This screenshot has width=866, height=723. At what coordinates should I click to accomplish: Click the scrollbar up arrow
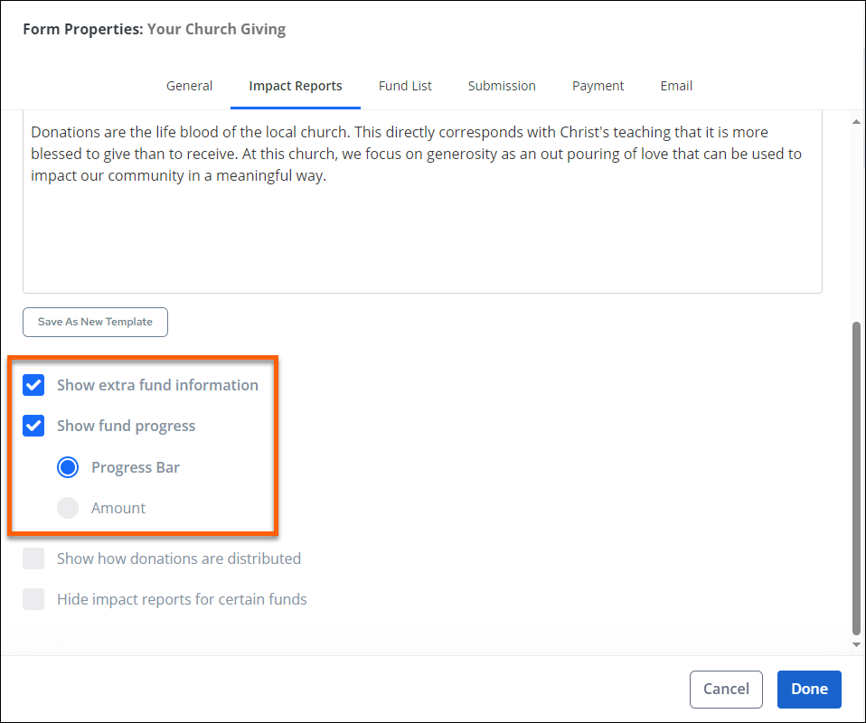point(856,120)
